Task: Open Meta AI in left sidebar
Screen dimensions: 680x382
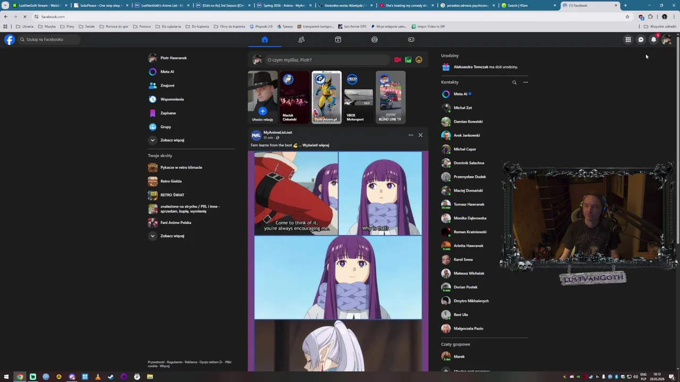Action: click(191, 72)
